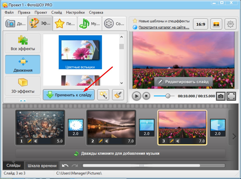Open the Слайд menu
Screen dimensions: 241x179
point(57,12)
